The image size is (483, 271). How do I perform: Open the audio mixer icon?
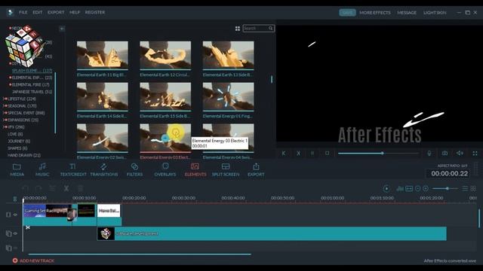400,188
